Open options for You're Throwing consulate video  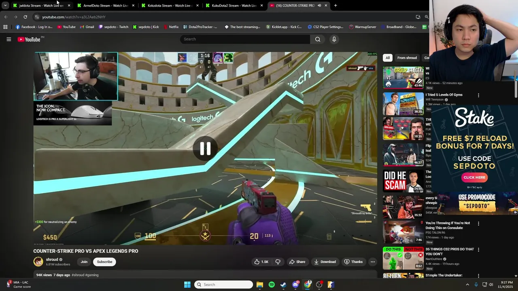[478, 224]
